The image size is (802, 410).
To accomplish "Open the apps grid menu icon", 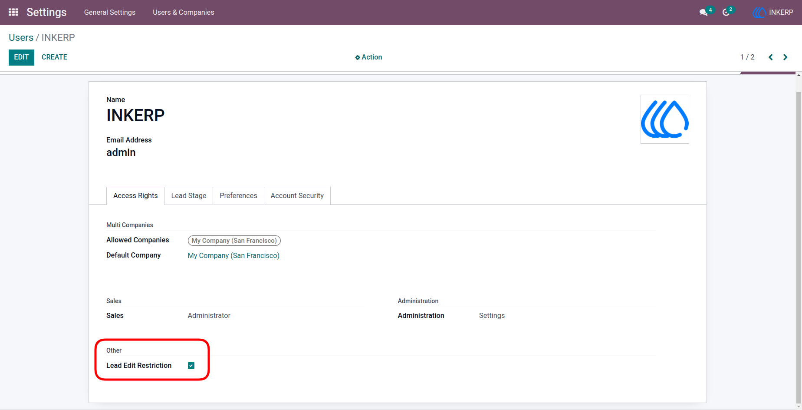I will pyautogui.click(x=13, y=12).
